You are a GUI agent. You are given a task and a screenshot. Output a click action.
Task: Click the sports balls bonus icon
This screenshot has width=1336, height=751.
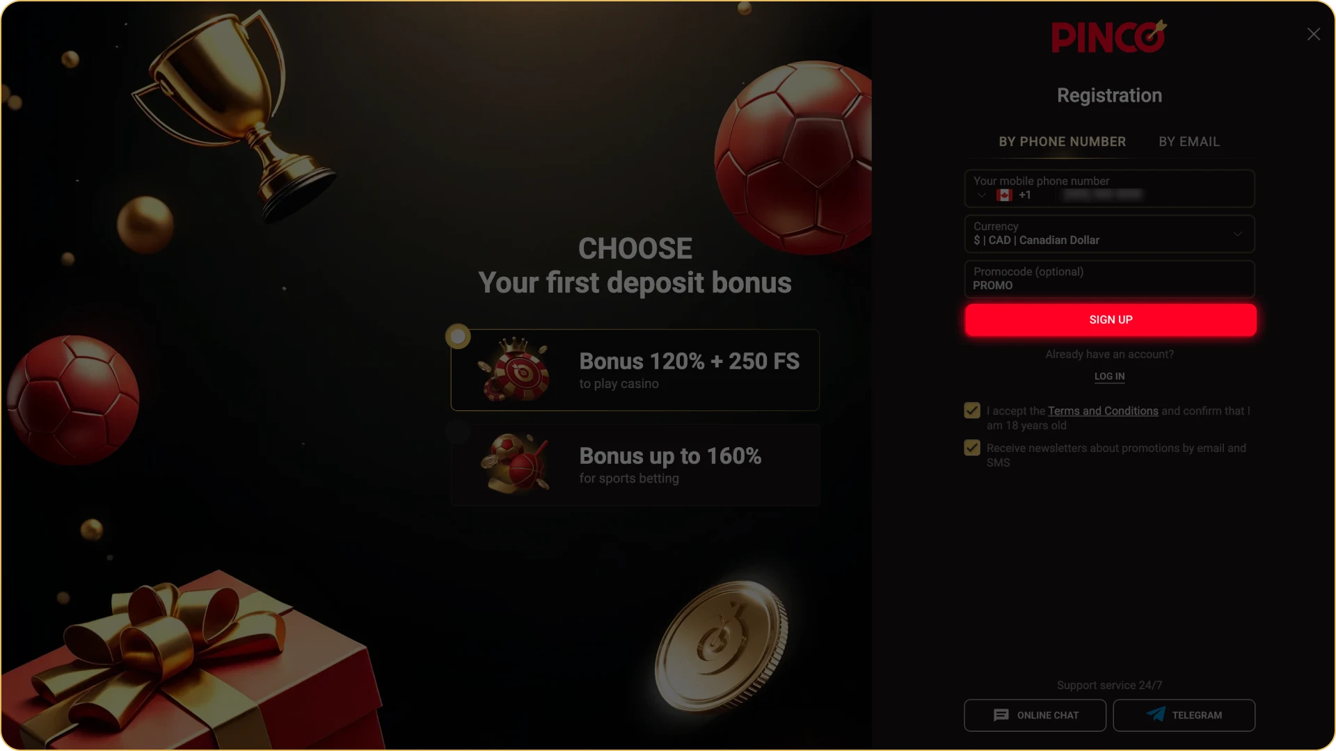click(516, 464)
